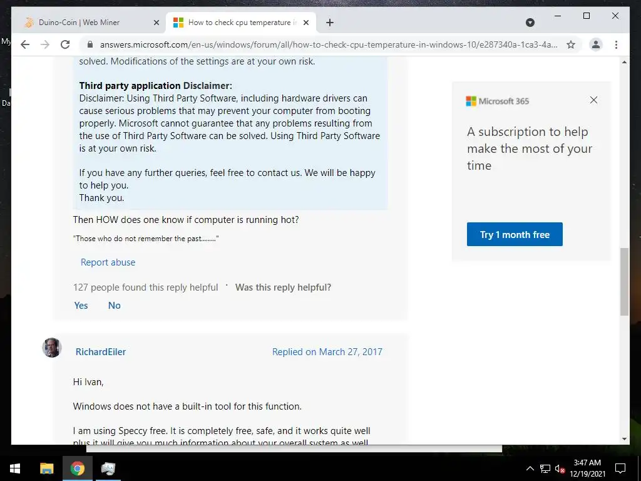The image size is (641, 481).
Task: Click Replied on March 27, 2017 link
Action: pos(327,352)
